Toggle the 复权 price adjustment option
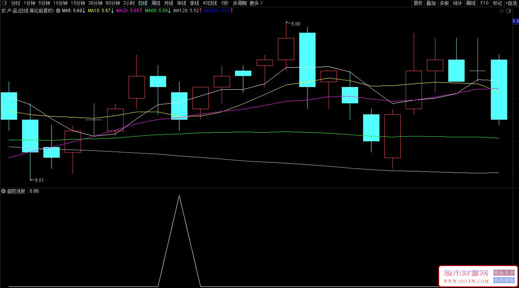519x288 pixels. point(418,3)
